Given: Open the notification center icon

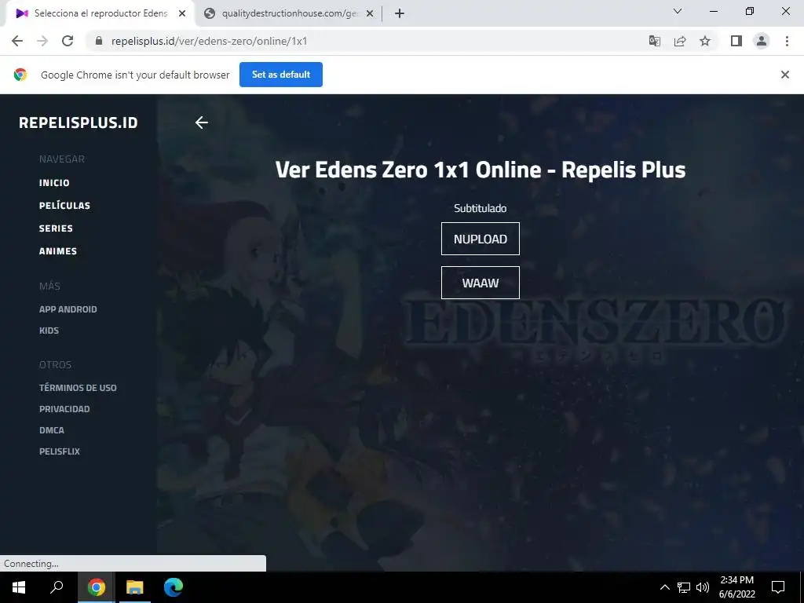Looking at the screenshot, I should tap(778, 587).
